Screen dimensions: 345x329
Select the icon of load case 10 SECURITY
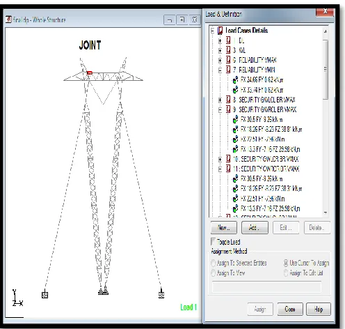coord(228,159)
